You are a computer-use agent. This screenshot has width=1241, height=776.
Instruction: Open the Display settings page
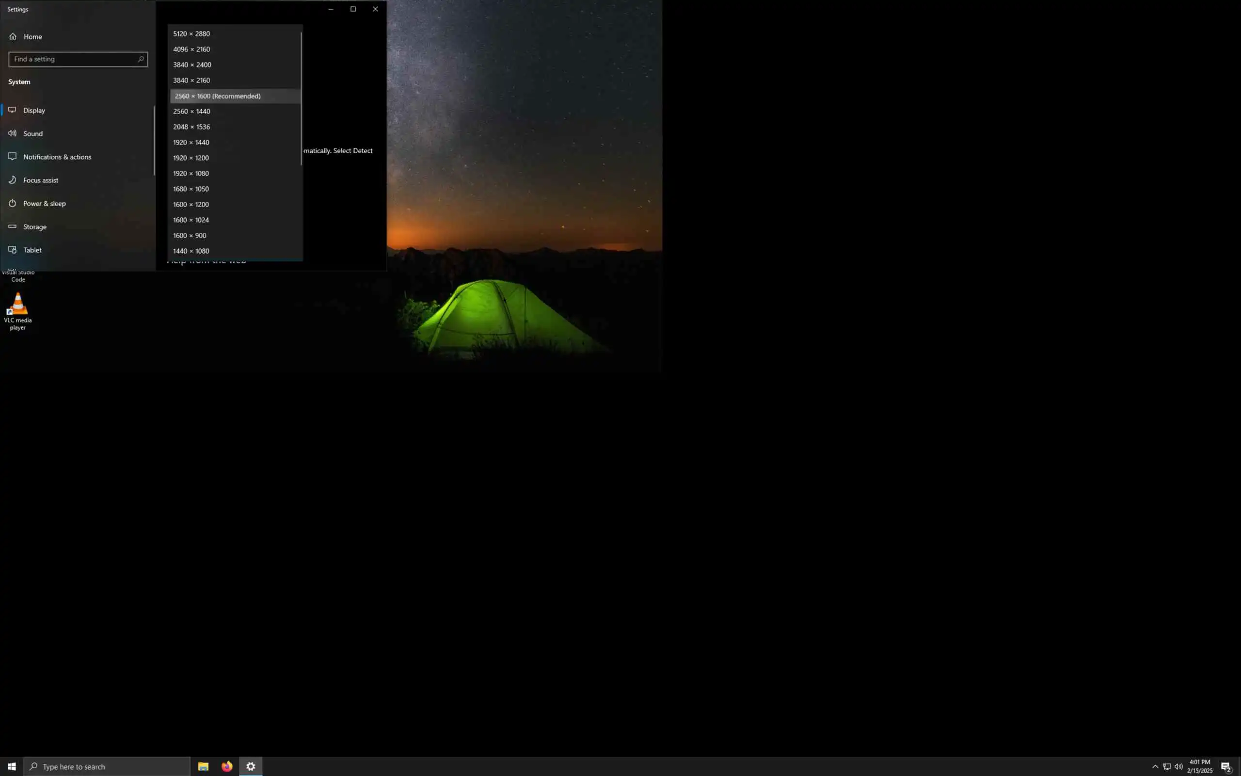tap(34, 111)
